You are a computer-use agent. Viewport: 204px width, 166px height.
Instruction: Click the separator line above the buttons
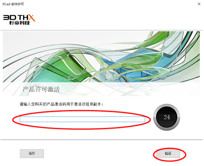pyautogui.click(x=102, y=140)
